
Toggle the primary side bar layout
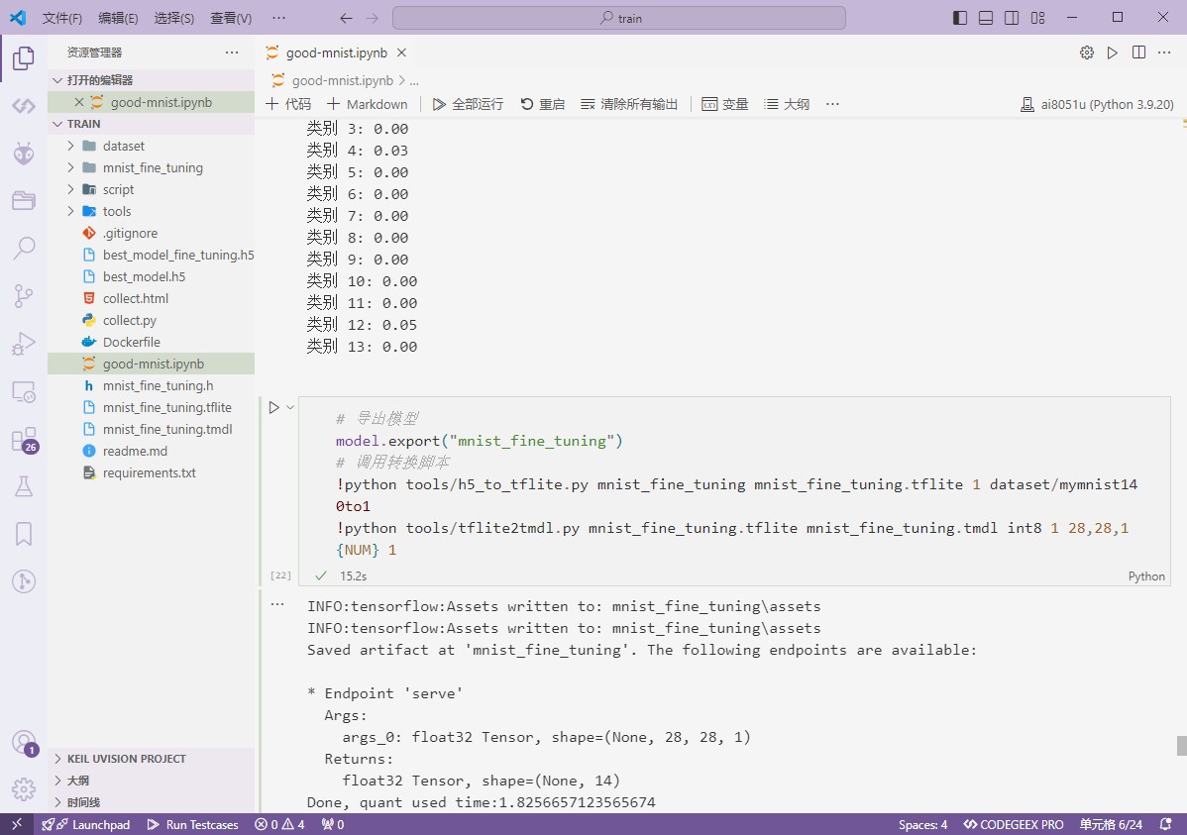(960, 18)
